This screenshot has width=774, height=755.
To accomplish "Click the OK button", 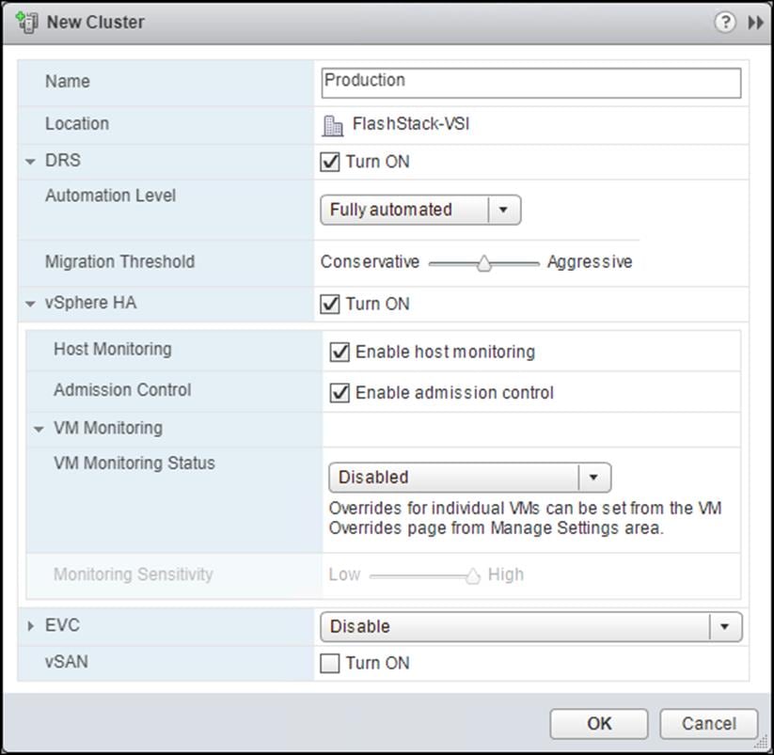I will click(x=598, y=724).
